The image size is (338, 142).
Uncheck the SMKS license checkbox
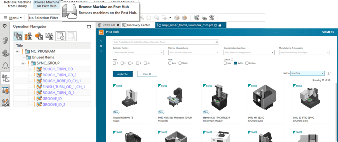coord(235,63)
